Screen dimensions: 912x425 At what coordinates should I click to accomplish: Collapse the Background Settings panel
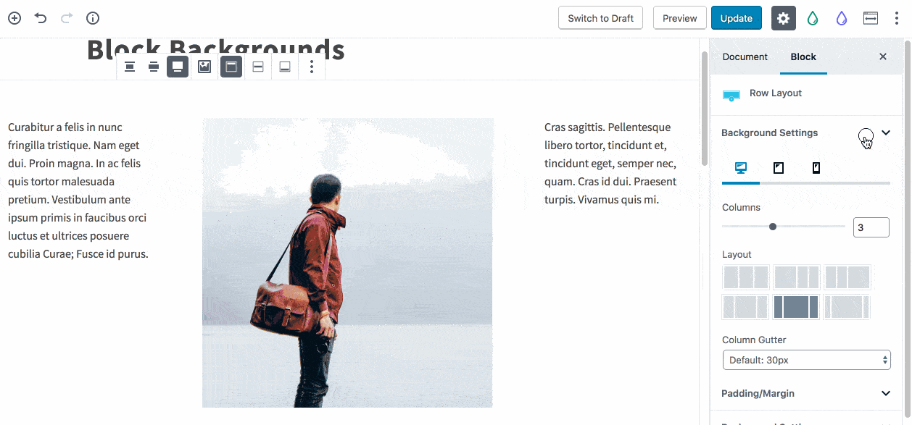[886, 132]
